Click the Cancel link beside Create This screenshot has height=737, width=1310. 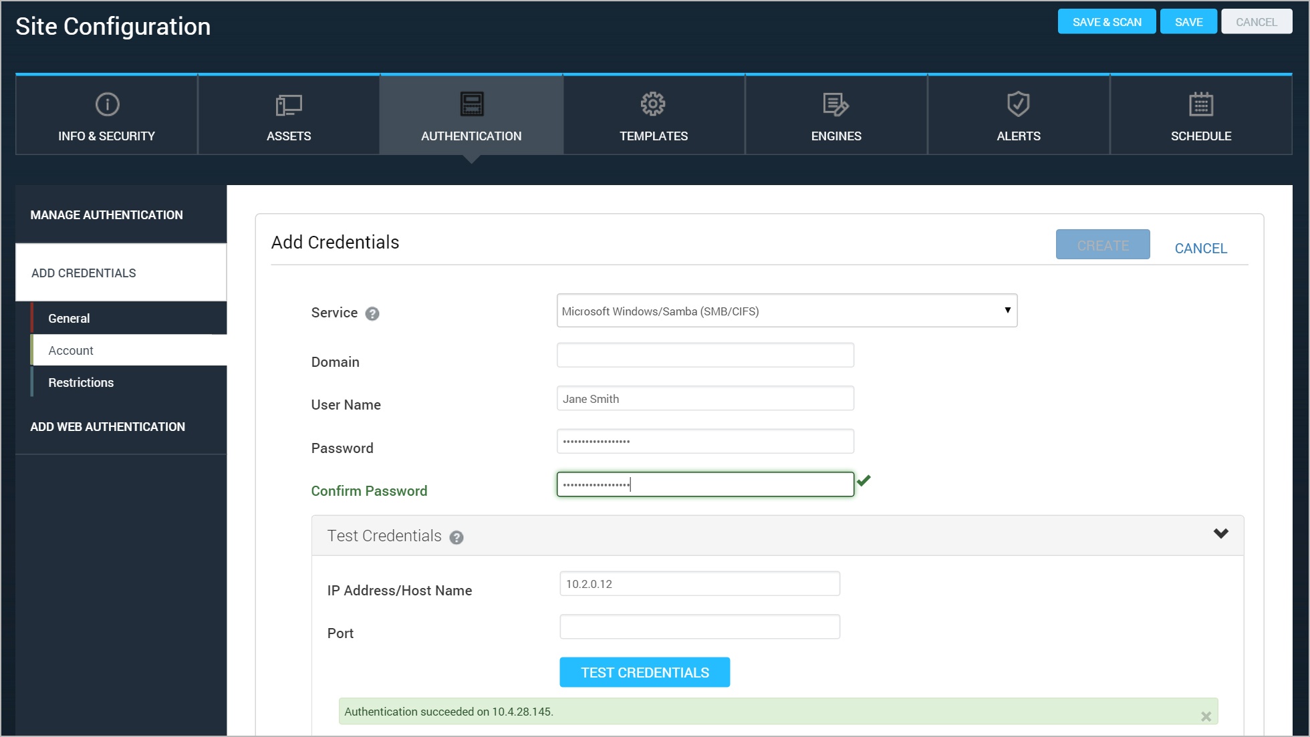tap(1200, 248)
